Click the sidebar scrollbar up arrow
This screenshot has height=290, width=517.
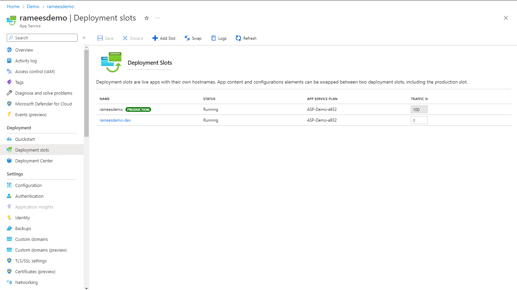86,47
